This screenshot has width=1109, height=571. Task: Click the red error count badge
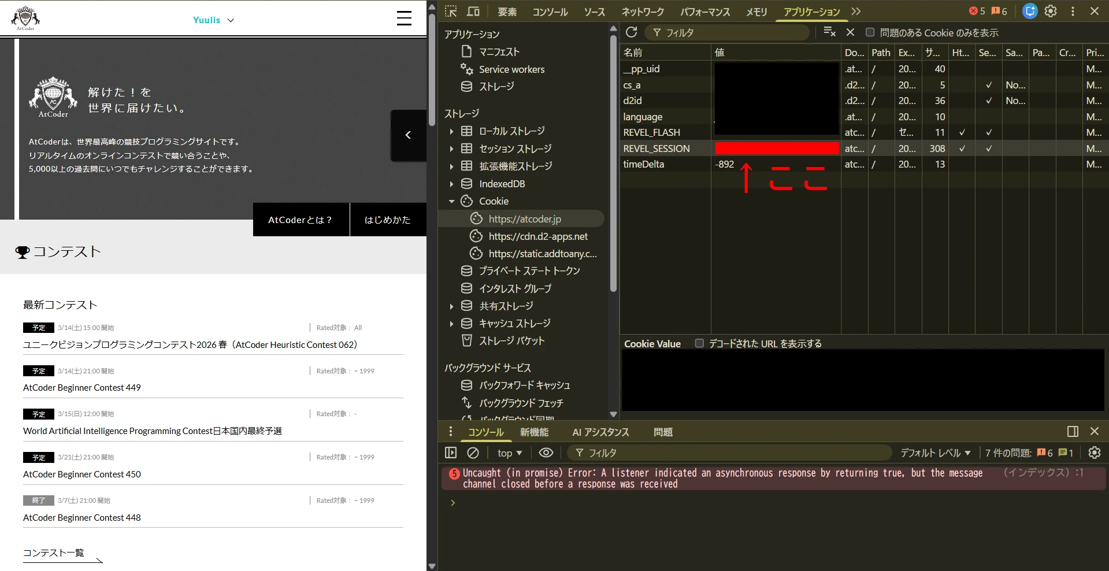click(977, 11)
